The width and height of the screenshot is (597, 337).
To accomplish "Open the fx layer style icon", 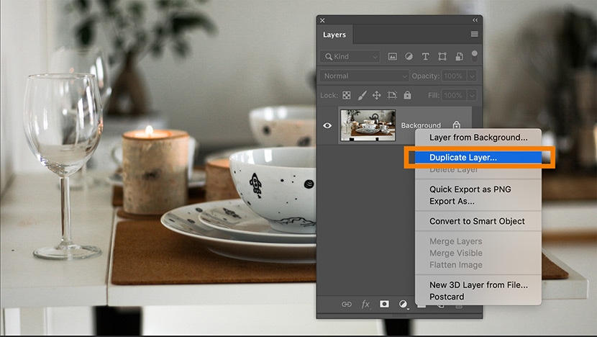I will pos(365,304).
